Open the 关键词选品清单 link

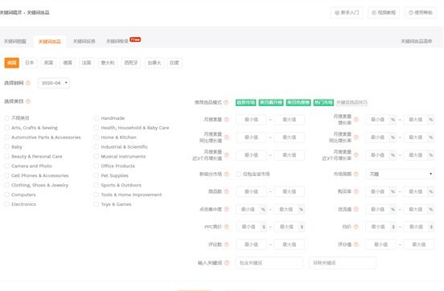point(417,41)
